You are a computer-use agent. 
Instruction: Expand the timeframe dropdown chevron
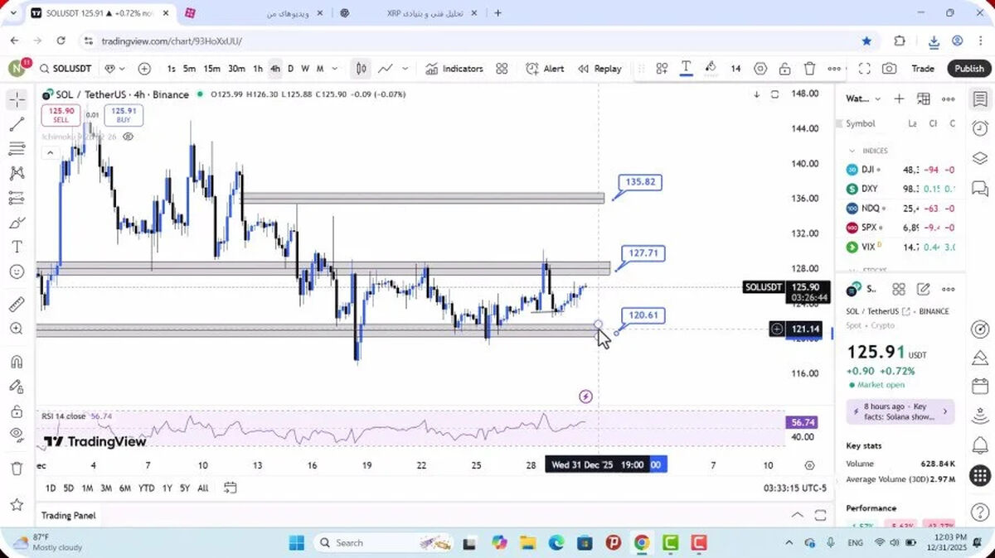click(335, 69)
